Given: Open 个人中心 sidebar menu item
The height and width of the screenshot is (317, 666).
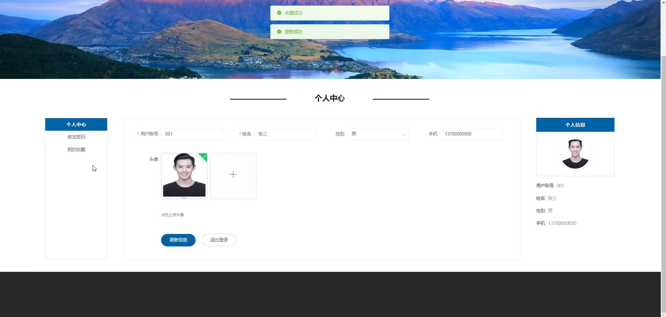Looking at the screenshot, I should tap(76, 124).
